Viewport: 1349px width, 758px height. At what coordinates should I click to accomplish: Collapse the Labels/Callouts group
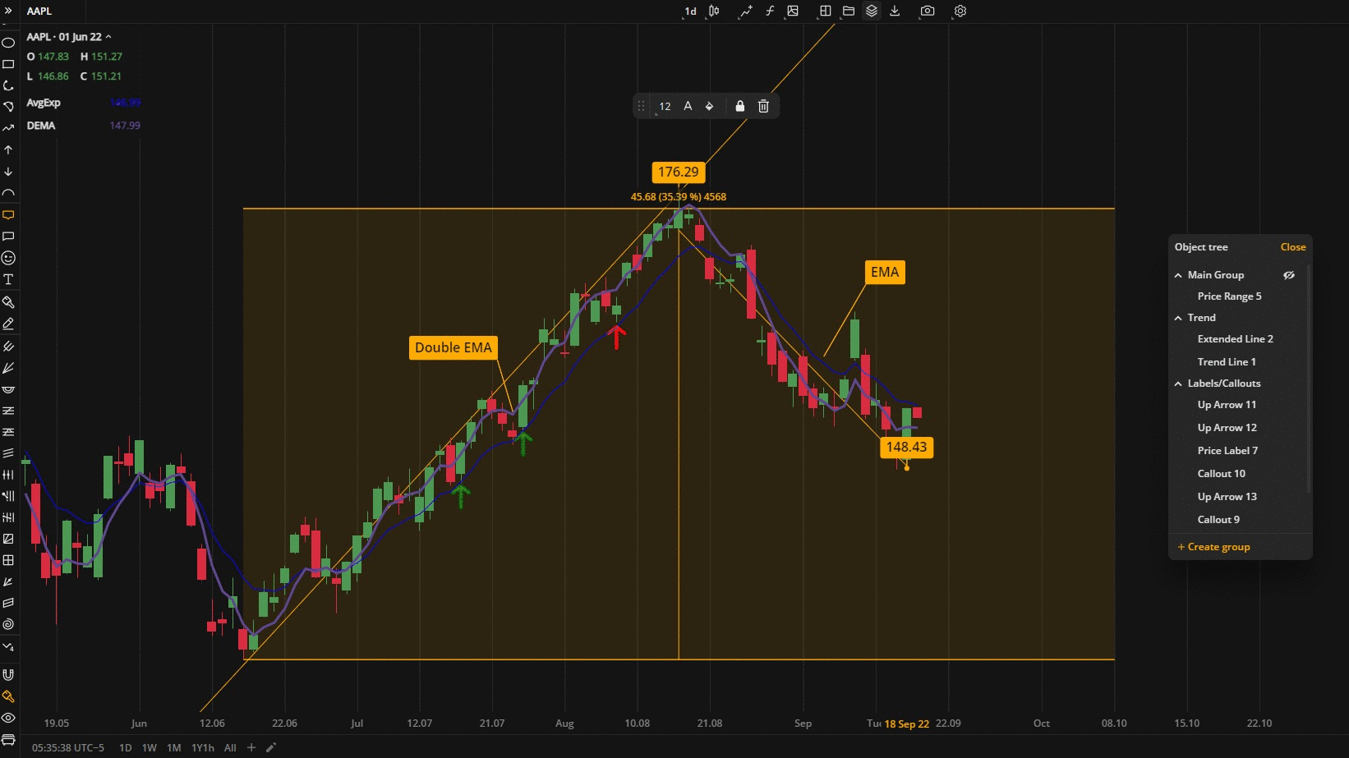coord(1178,384)
